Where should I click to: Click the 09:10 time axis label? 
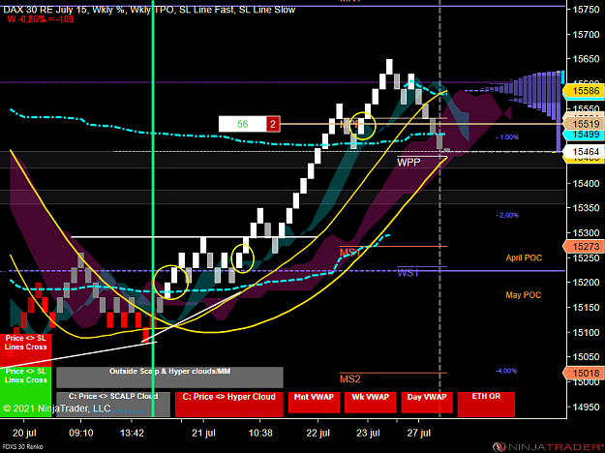[81, 433]
